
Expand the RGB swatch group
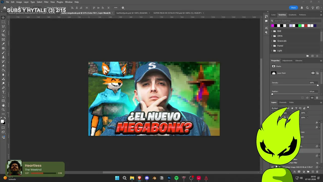[x=272, y=31]
